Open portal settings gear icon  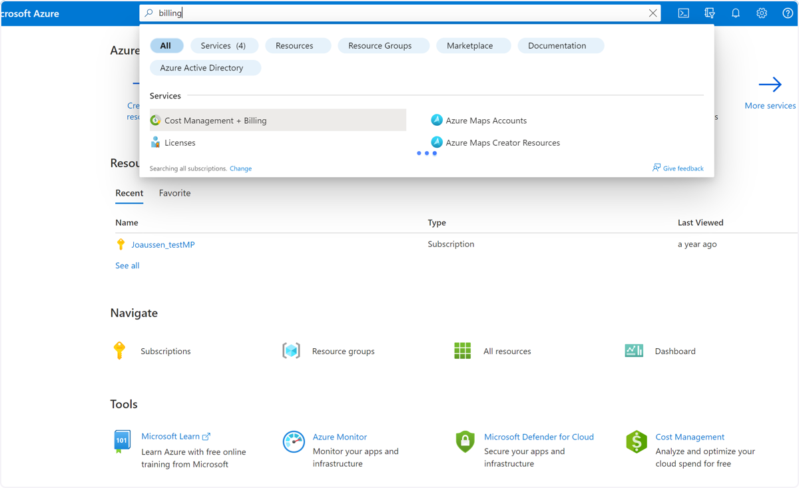(x=762, y=13)
